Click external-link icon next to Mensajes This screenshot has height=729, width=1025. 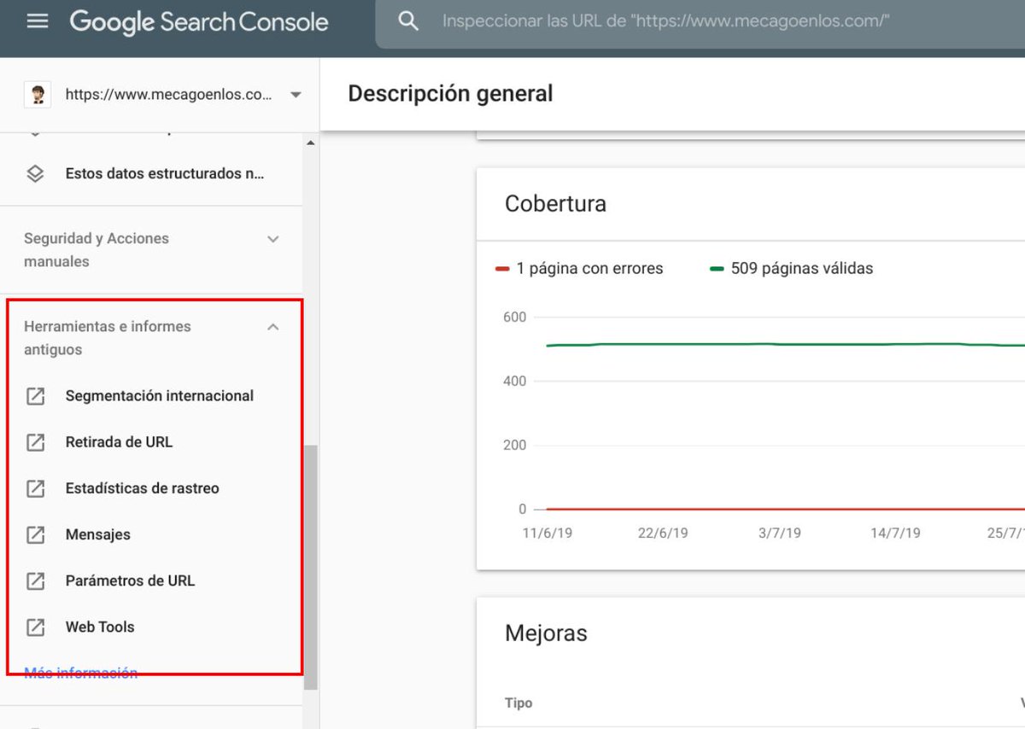click(x=35, y=534)
